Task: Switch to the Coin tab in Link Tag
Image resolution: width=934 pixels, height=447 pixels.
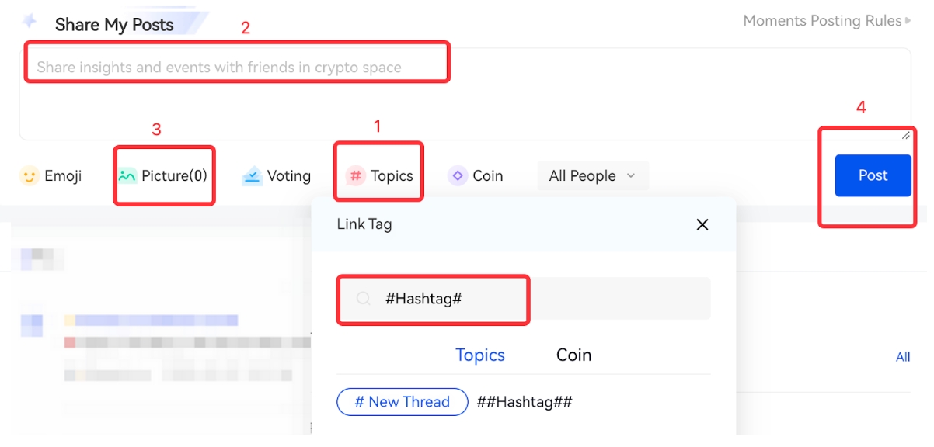Action: click(x=573, y=355)
